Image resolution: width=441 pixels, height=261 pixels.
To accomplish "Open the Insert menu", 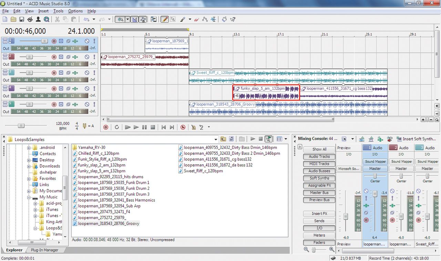I will point(43,11).
